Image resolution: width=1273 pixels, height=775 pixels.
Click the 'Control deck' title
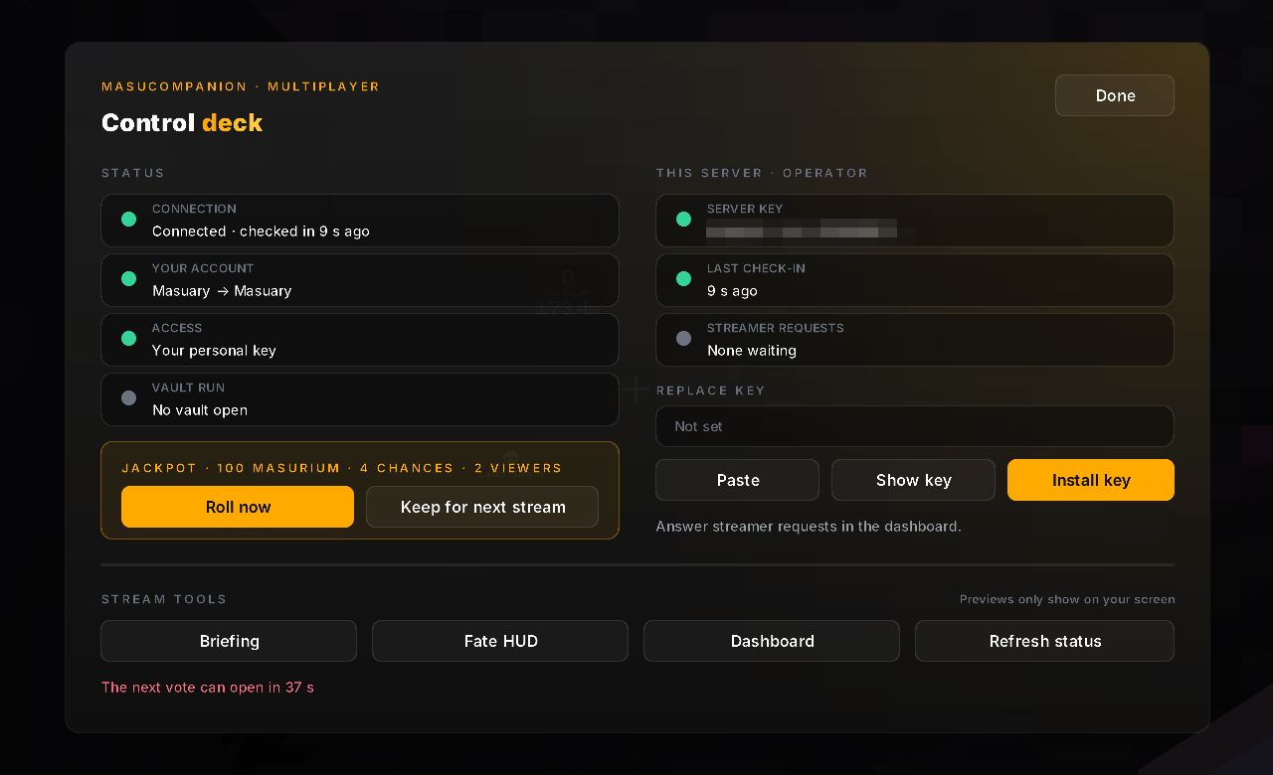(182, 123)
